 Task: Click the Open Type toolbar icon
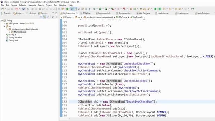point(141,9)
